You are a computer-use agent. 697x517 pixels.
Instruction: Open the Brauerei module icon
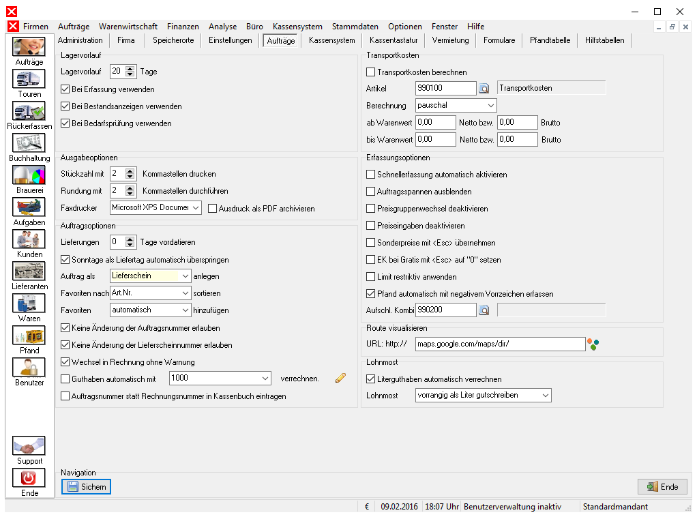point(29,175)
